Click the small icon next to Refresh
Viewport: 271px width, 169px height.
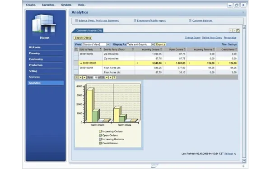[x=235, y=154]
